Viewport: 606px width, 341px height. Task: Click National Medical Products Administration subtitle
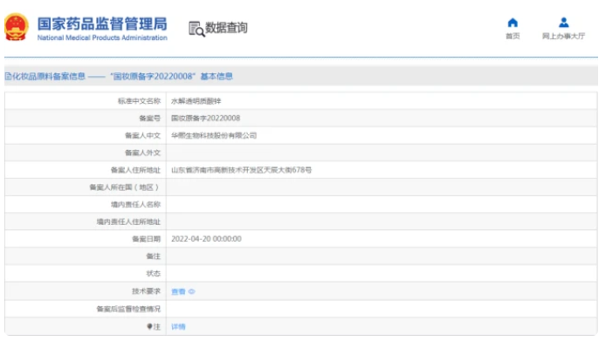click(102, 38)
